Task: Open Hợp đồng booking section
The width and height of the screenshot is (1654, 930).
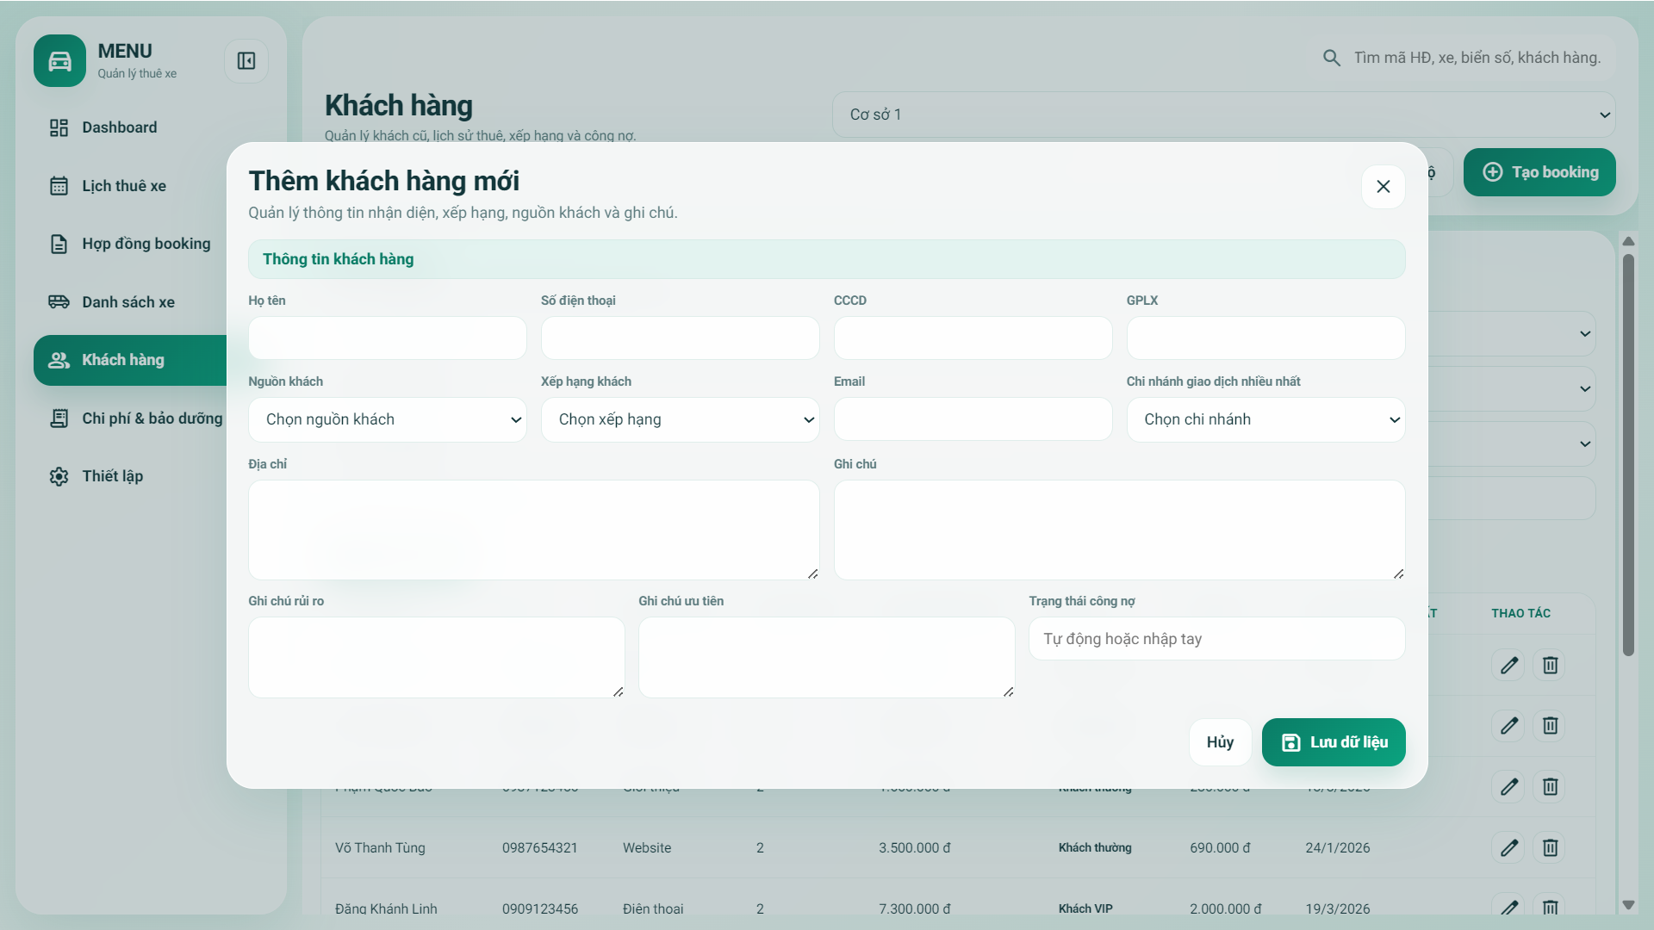Action: 146,244
